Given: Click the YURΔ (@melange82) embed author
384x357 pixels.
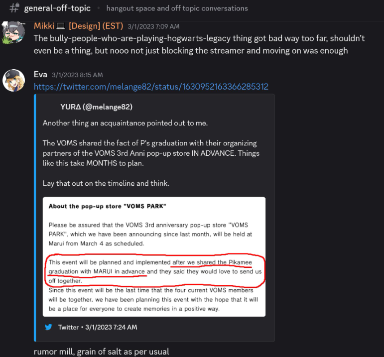Looking at the screenshot, I should coord(97,107).
